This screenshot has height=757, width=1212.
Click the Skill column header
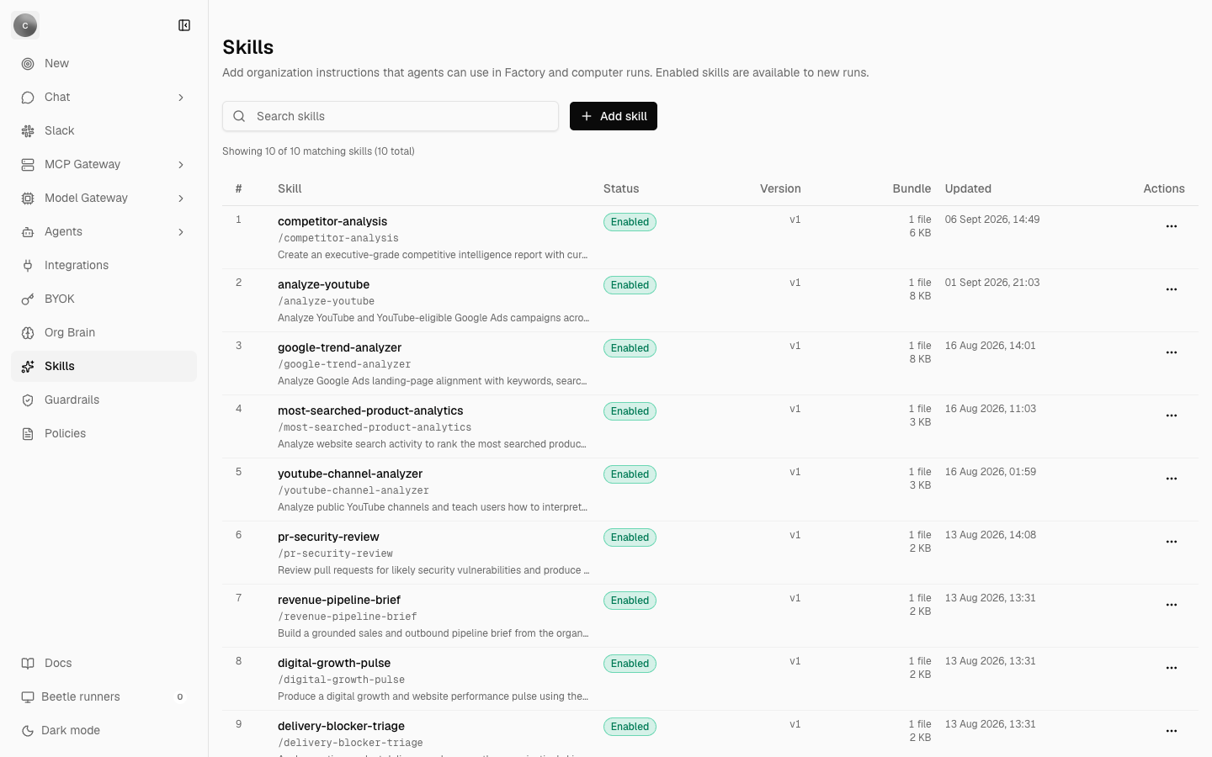click(x=290, y=188)
